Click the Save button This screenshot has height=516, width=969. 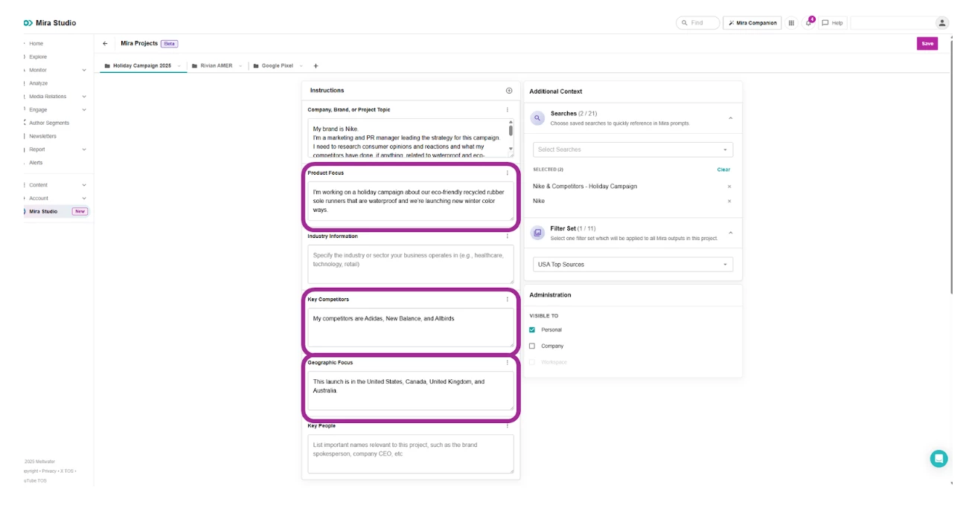927,44
